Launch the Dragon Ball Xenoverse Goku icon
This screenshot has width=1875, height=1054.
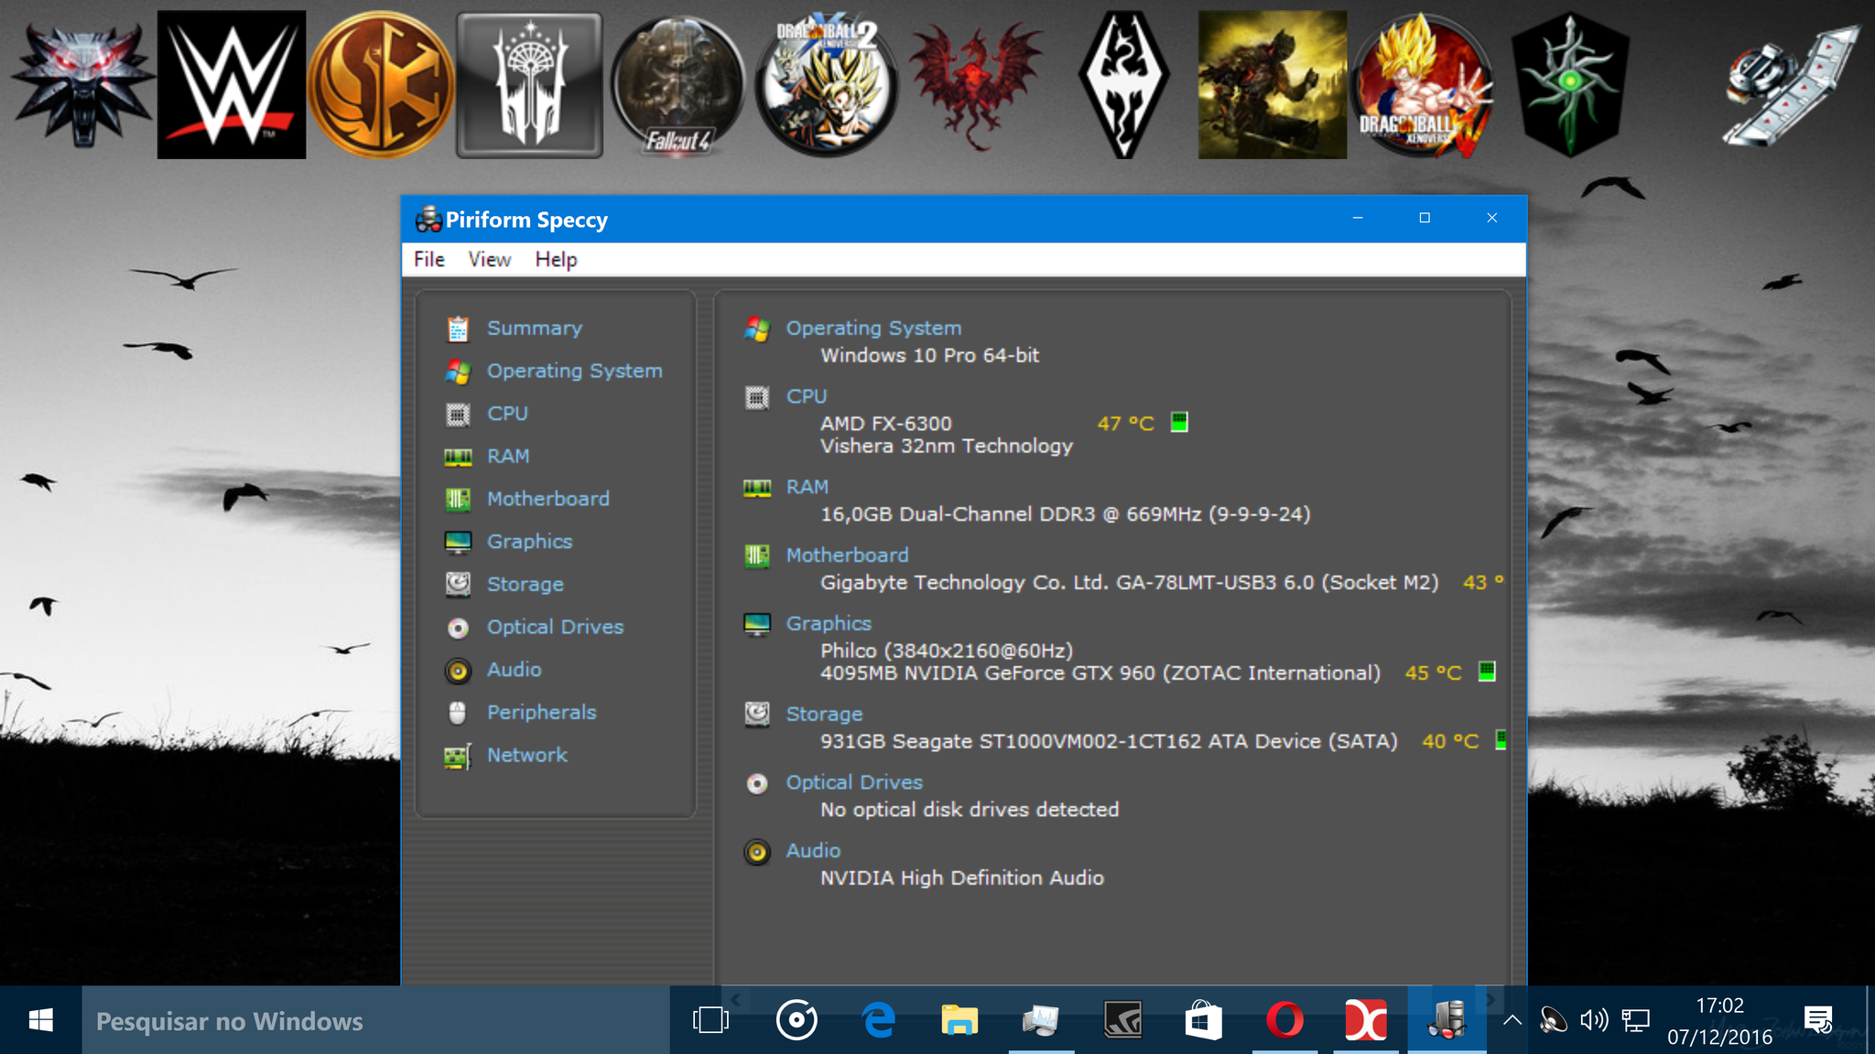(x=1422, y=85)
